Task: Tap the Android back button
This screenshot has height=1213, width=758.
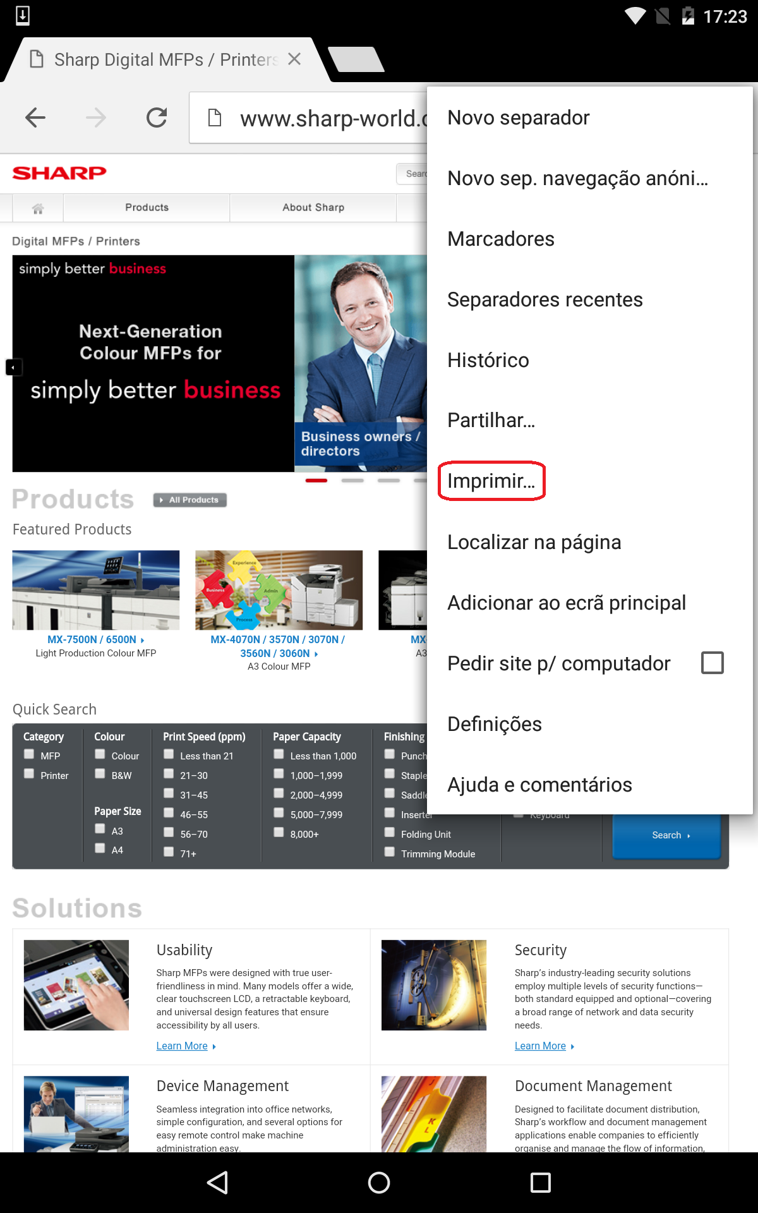Action: point(217,1183)
